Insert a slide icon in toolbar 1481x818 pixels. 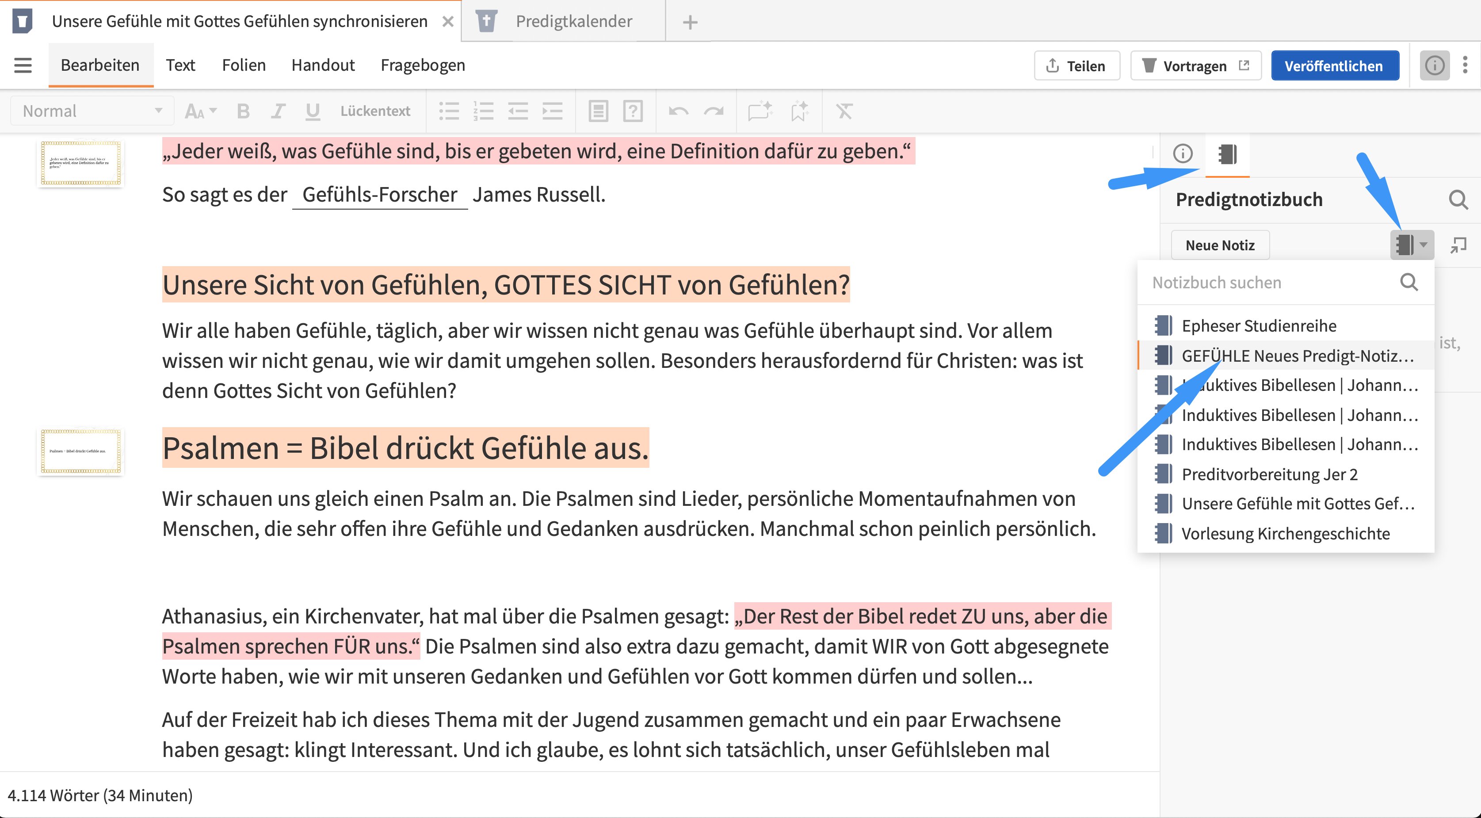pyautogui.click(x=598, y=111)
